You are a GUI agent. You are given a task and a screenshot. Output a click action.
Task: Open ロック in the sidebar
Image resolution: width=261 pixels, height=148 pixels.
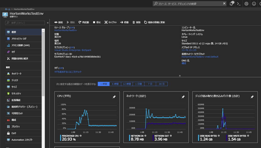coord(23,133)
